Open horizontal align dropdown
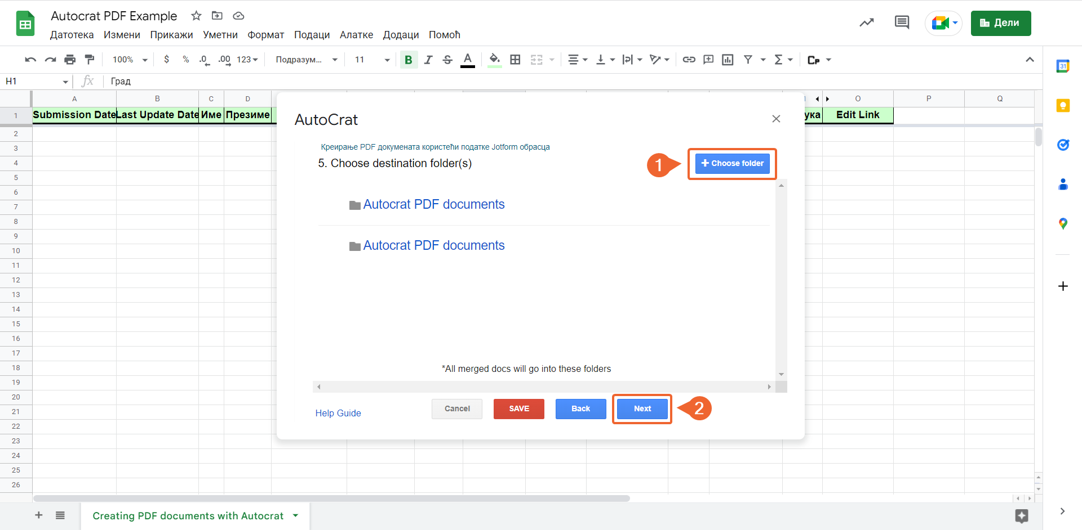Image resolution: width=1082 pixels, height=530 pixels. [578, 60]
